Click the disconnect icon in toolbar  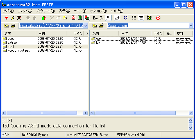[x=19, y=18]
